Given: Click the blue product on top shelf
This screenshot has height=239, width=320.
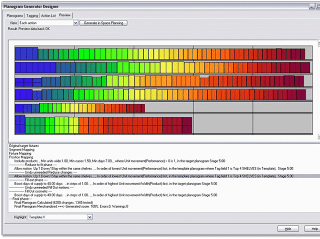Looking at the screenshot, I should click(21, 53).
